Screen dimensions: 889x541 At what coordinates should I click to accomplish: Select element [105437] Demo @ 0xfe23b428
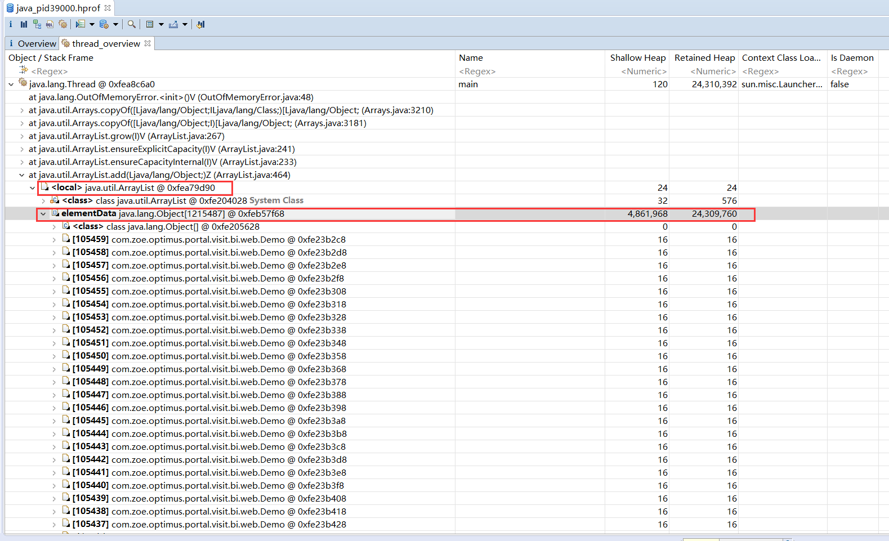(x=209, y=525)
